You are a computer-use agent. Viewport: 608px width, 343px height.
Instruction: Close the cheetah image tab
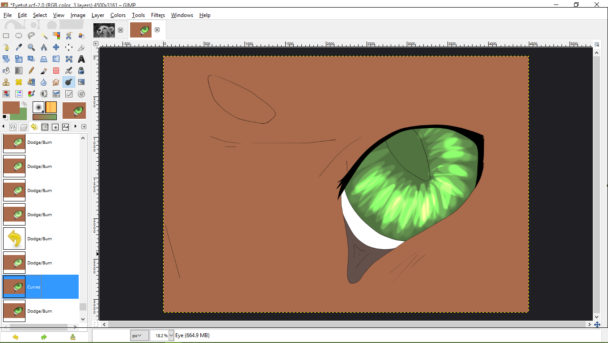coord(120,30)
